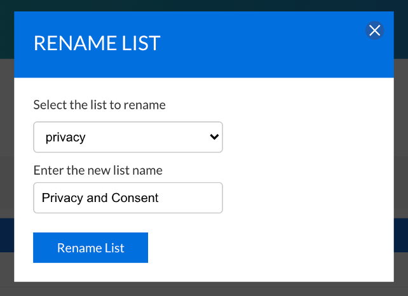
Task: Click the 'Enter the new list name' label
Action: click(x=98, y=170)
